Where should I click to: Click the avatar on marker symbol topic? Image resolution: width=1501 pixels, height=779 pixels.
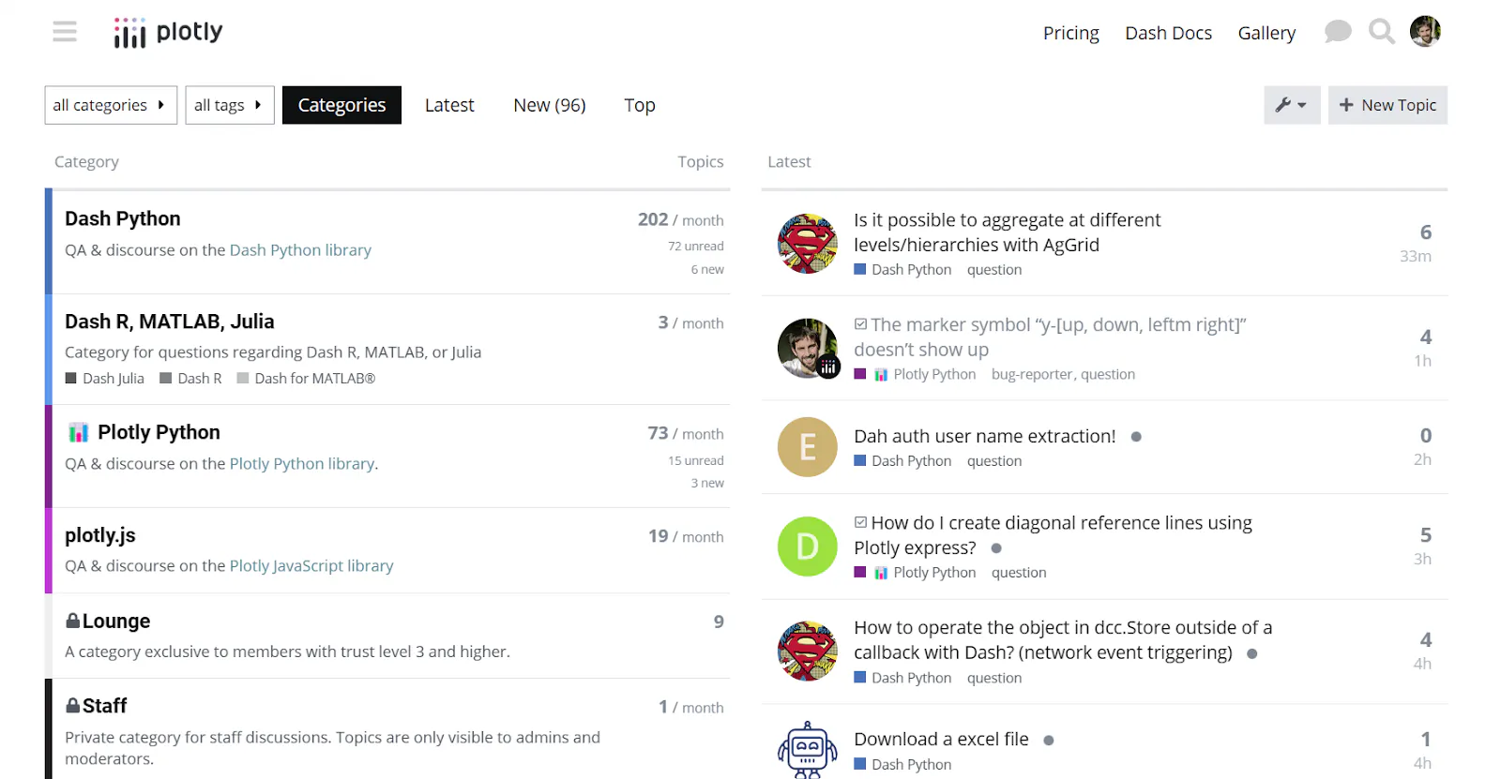coord(807,348)
